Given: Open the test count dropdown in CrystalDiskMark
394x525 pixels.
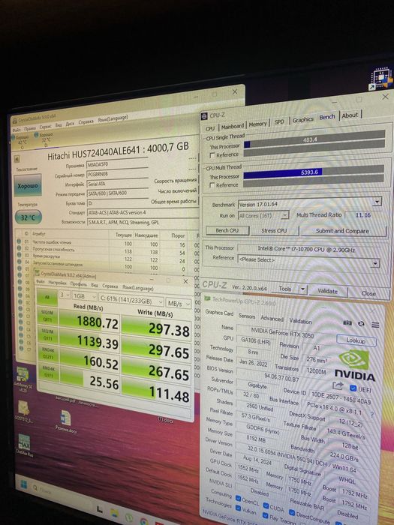Looking at the screenshot, I should click(65, 295).
